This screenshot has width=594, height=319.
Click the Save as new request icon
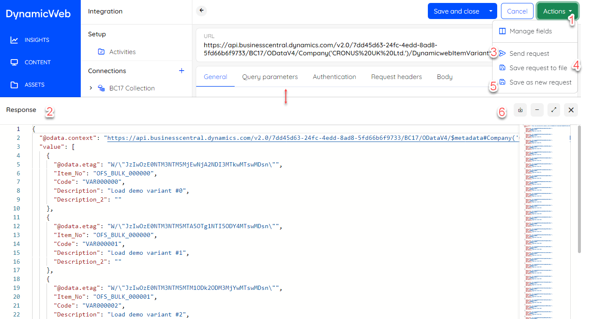point(502,82)
